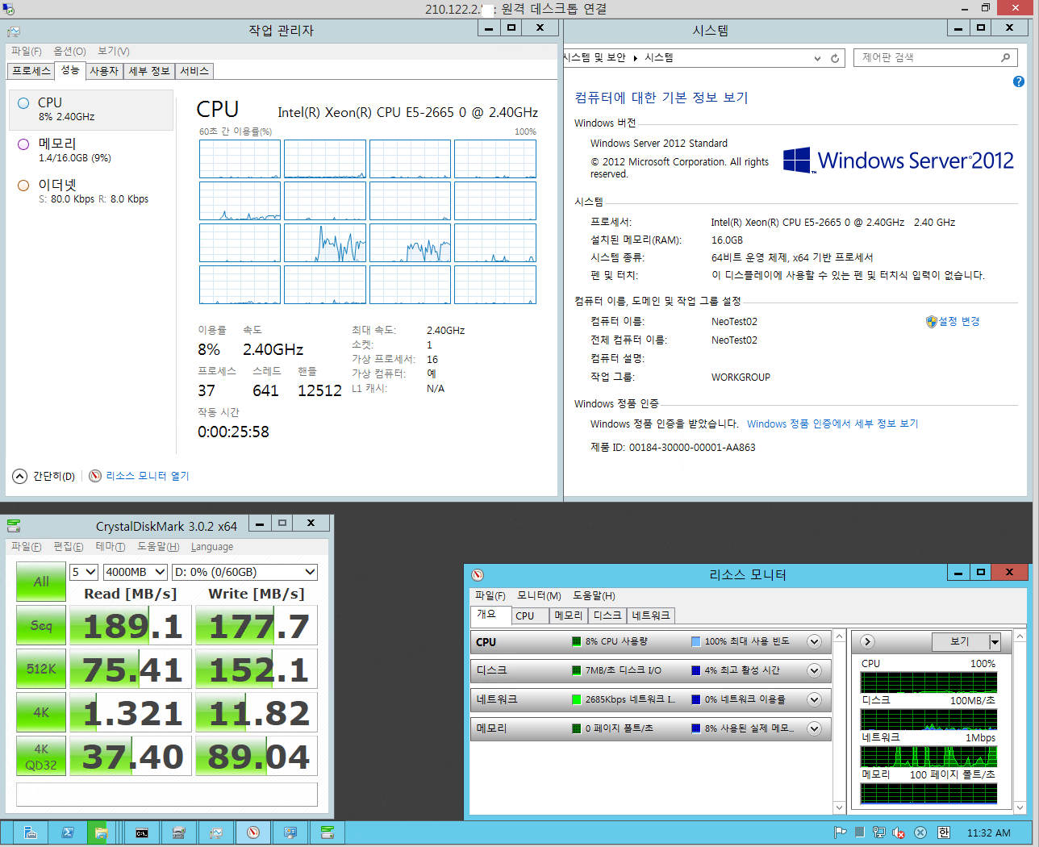Run all tests with the All button

point(41,582)
